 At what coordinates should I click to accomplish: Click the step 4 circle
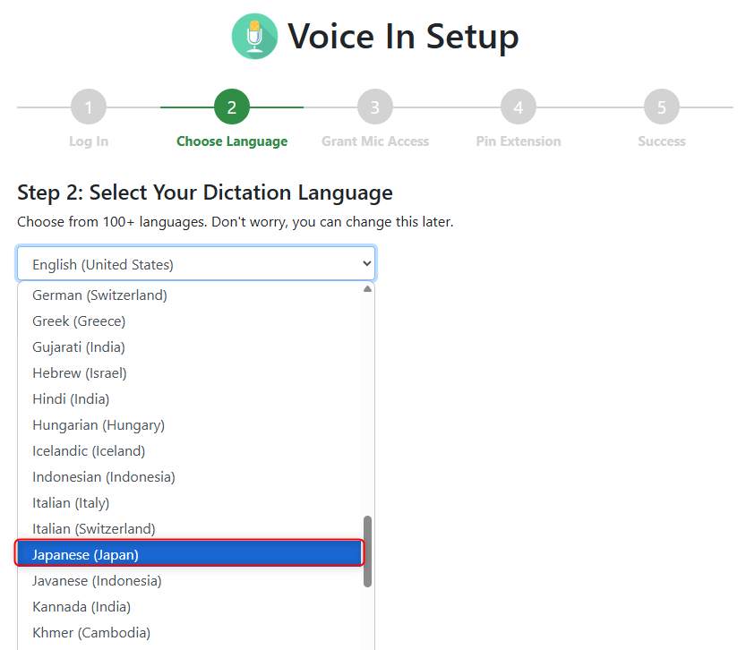click(519, 107)
